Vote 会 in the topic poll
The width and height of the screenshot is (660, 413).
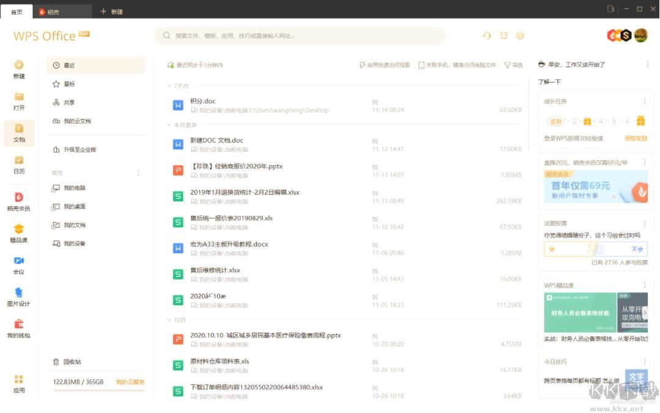pos(552,249)
